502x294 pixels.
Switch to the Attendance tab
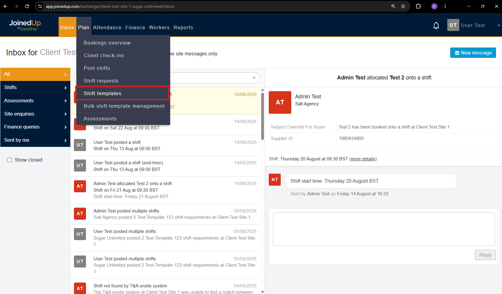(x=107, y=27)
